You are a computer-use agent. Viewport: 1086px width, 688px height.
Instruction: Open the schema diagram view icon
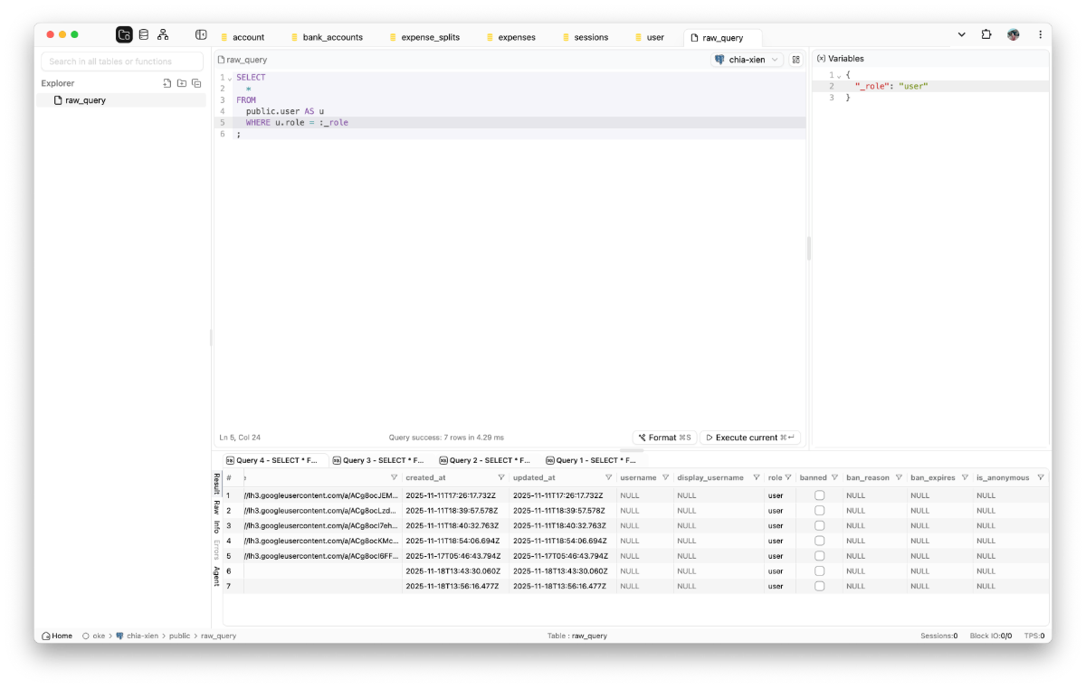(163, 33)
